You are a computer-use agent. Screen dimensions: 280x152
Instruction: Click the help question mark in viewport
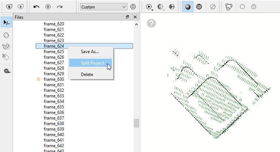[x=151, y=23]
